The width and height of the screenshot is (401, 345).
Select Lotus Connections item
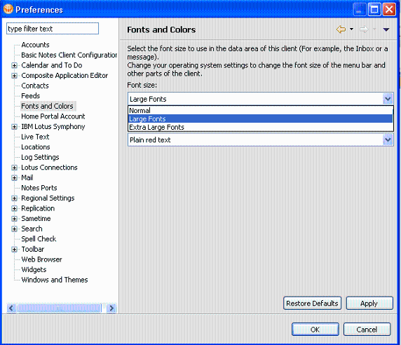(49, 168)
